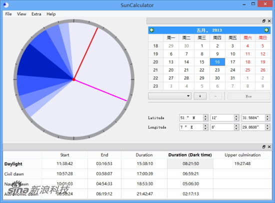Close the calendar panel
The width and height of the screenshot is (275, 203).
(269, 21)
